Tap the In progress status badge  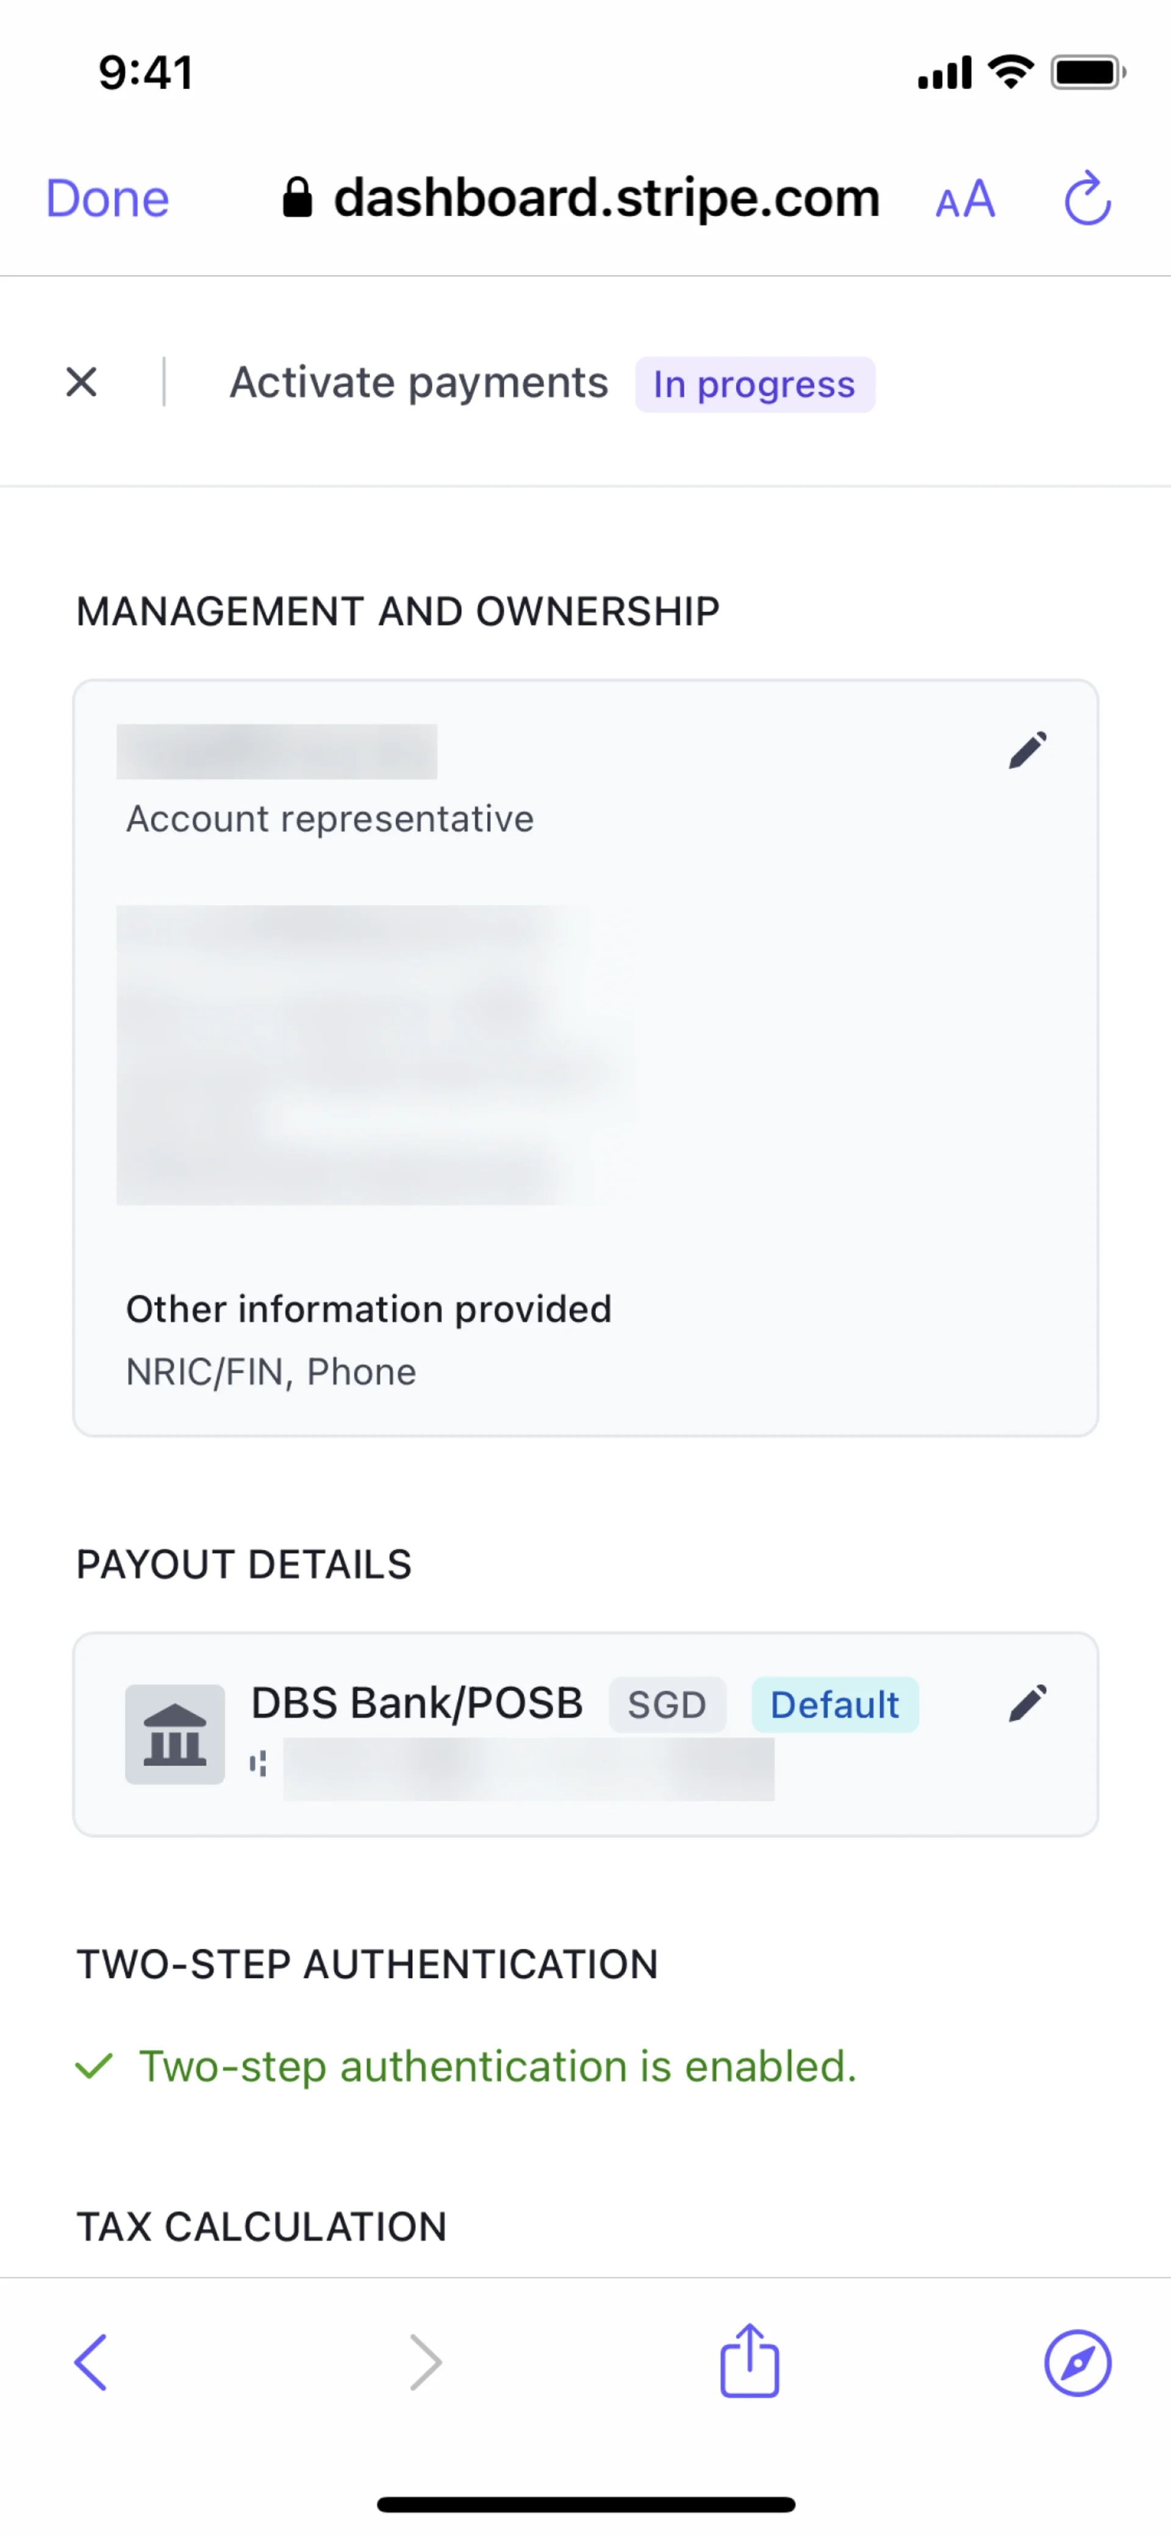click(x=754, y=384)
